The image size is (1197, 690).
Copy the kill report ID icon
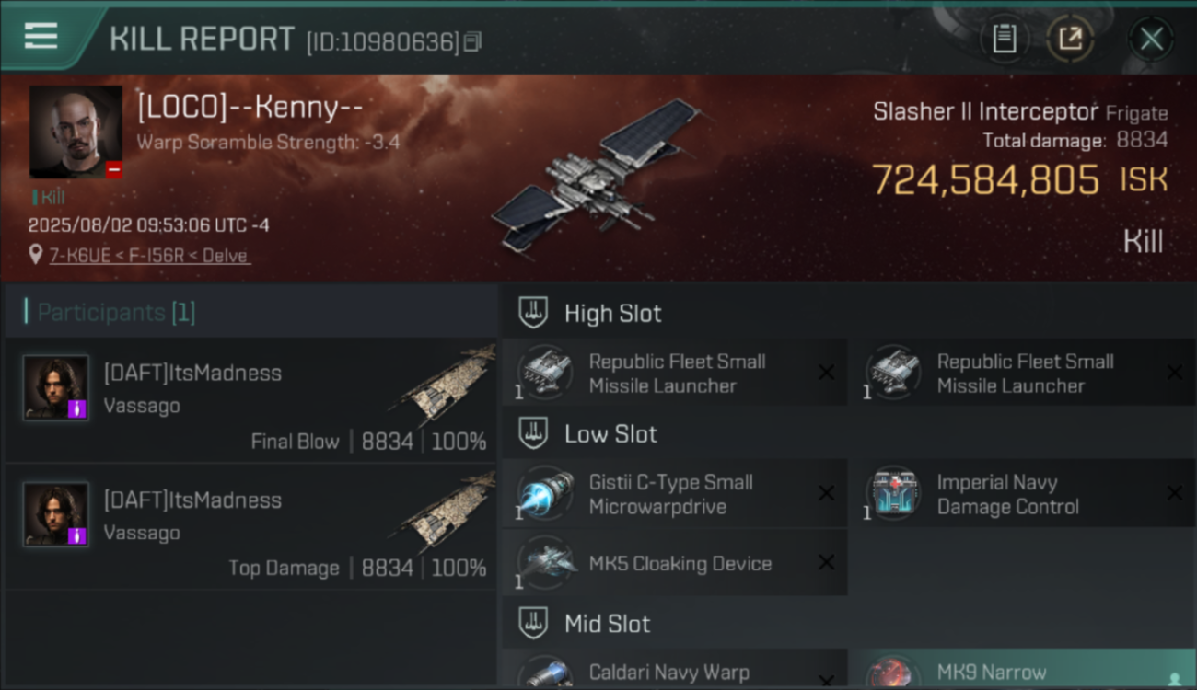click(x=472, y=41)
